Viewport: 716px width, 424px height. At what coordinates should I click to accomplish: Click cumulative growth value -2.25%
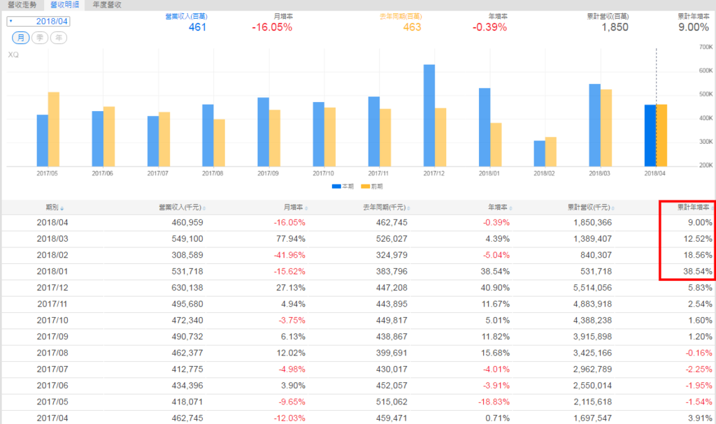pyautogui.click(x=699, y=370)
